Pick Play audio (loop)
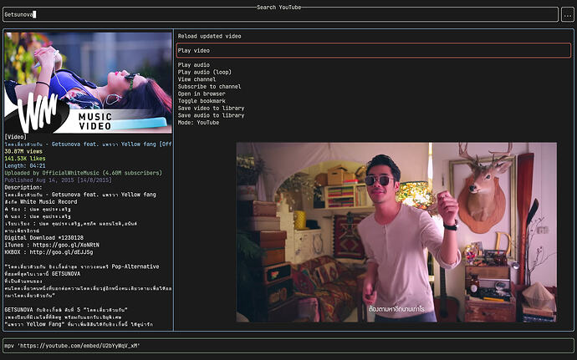Screen dimensions: 577x360 (205, 72)
